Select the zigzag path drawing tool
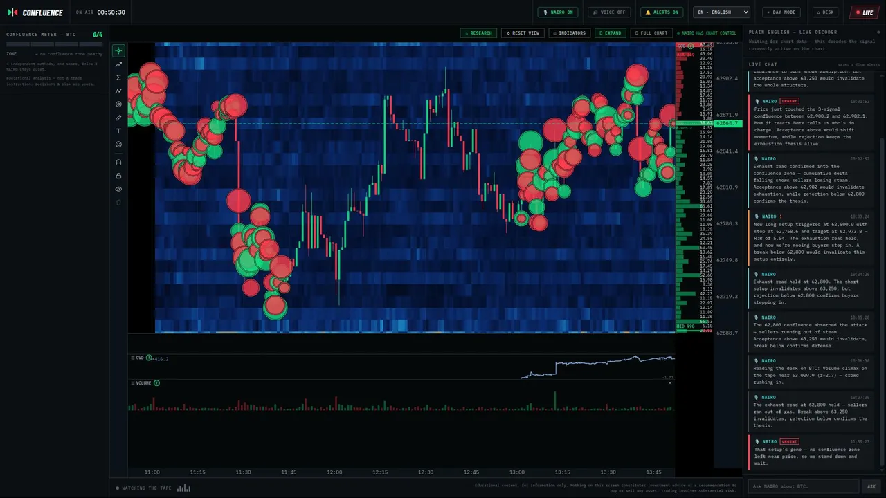 (118, 91)
